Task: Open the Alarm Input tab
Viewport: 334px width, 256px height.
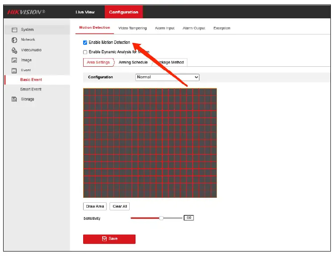Action: click(x=165, y=28)
